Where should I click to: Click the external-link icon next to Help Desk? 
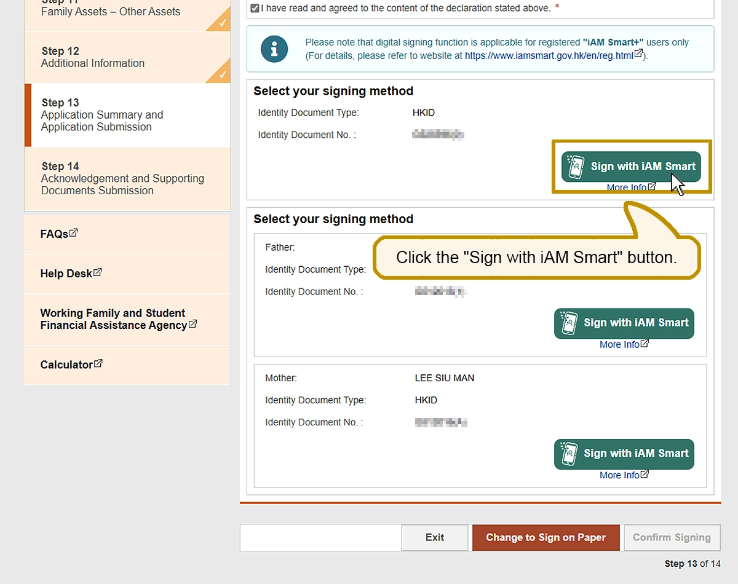pos(97,272)
